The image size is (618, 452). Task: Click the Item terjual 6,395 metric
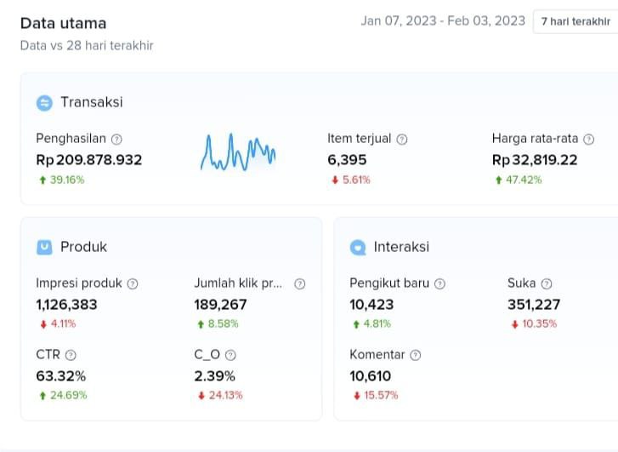point(347,160)
